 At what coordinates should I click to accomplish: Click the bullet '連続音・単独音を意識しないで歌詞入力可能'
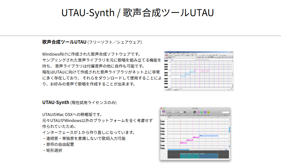[x=84, y=138]
